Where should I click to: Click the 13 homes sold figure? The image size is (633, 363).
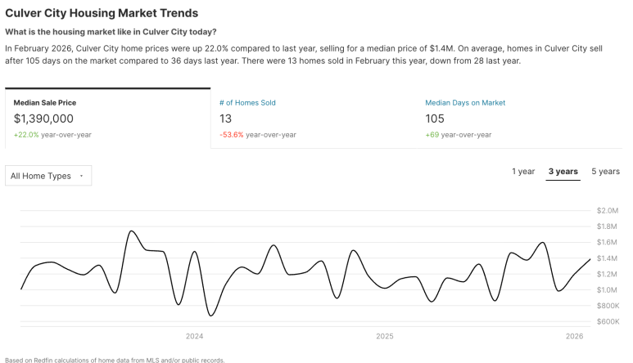tap(225, 119)
